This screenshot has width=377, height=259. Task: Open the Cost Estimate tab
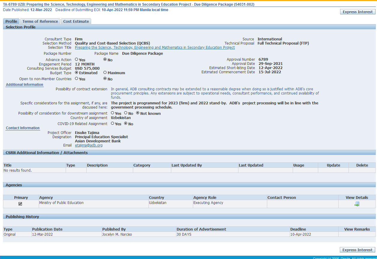(76, 21)
